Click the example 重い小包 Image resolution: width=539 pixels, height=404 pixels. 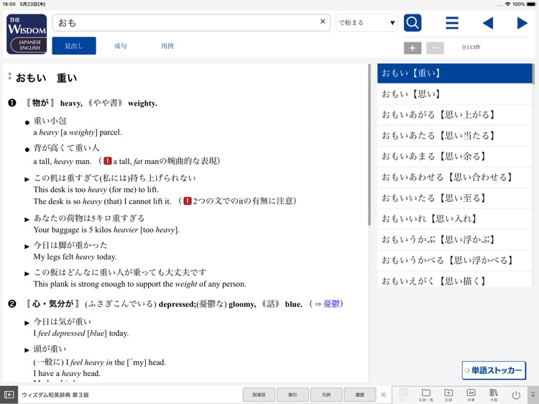(50, 121)
